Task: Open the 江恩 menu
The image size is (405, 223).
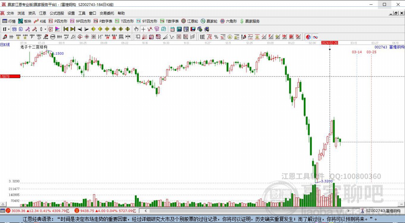Action: coord(43,13)
